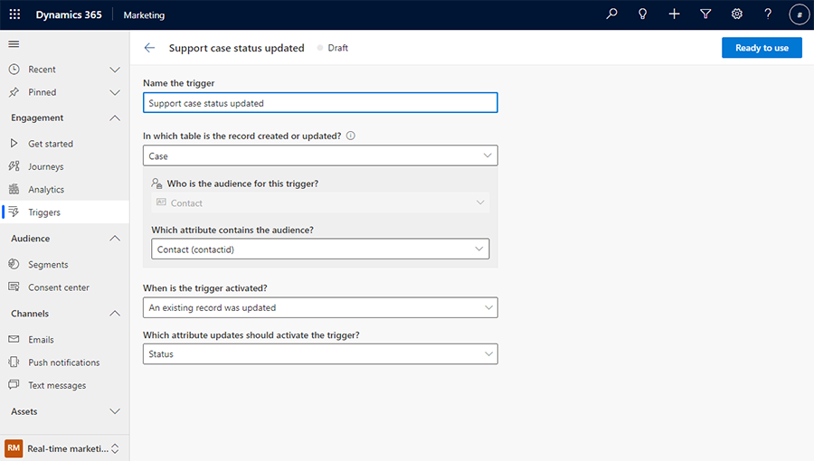
Task: Open the lightbulb assistant icon
Action: pyautogui.click(x=643, y=14)
